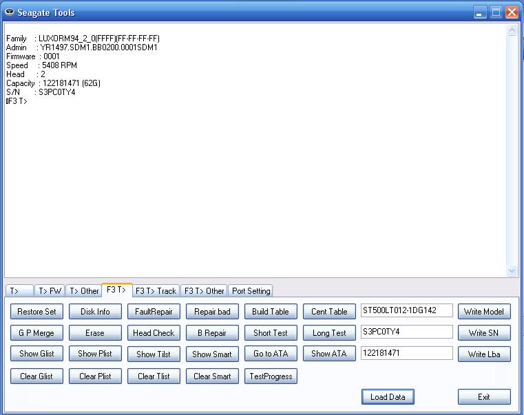Click the Firmware : 0001 line
The height and width of the screenshot is (415, 524).
[x=33, y=56]
